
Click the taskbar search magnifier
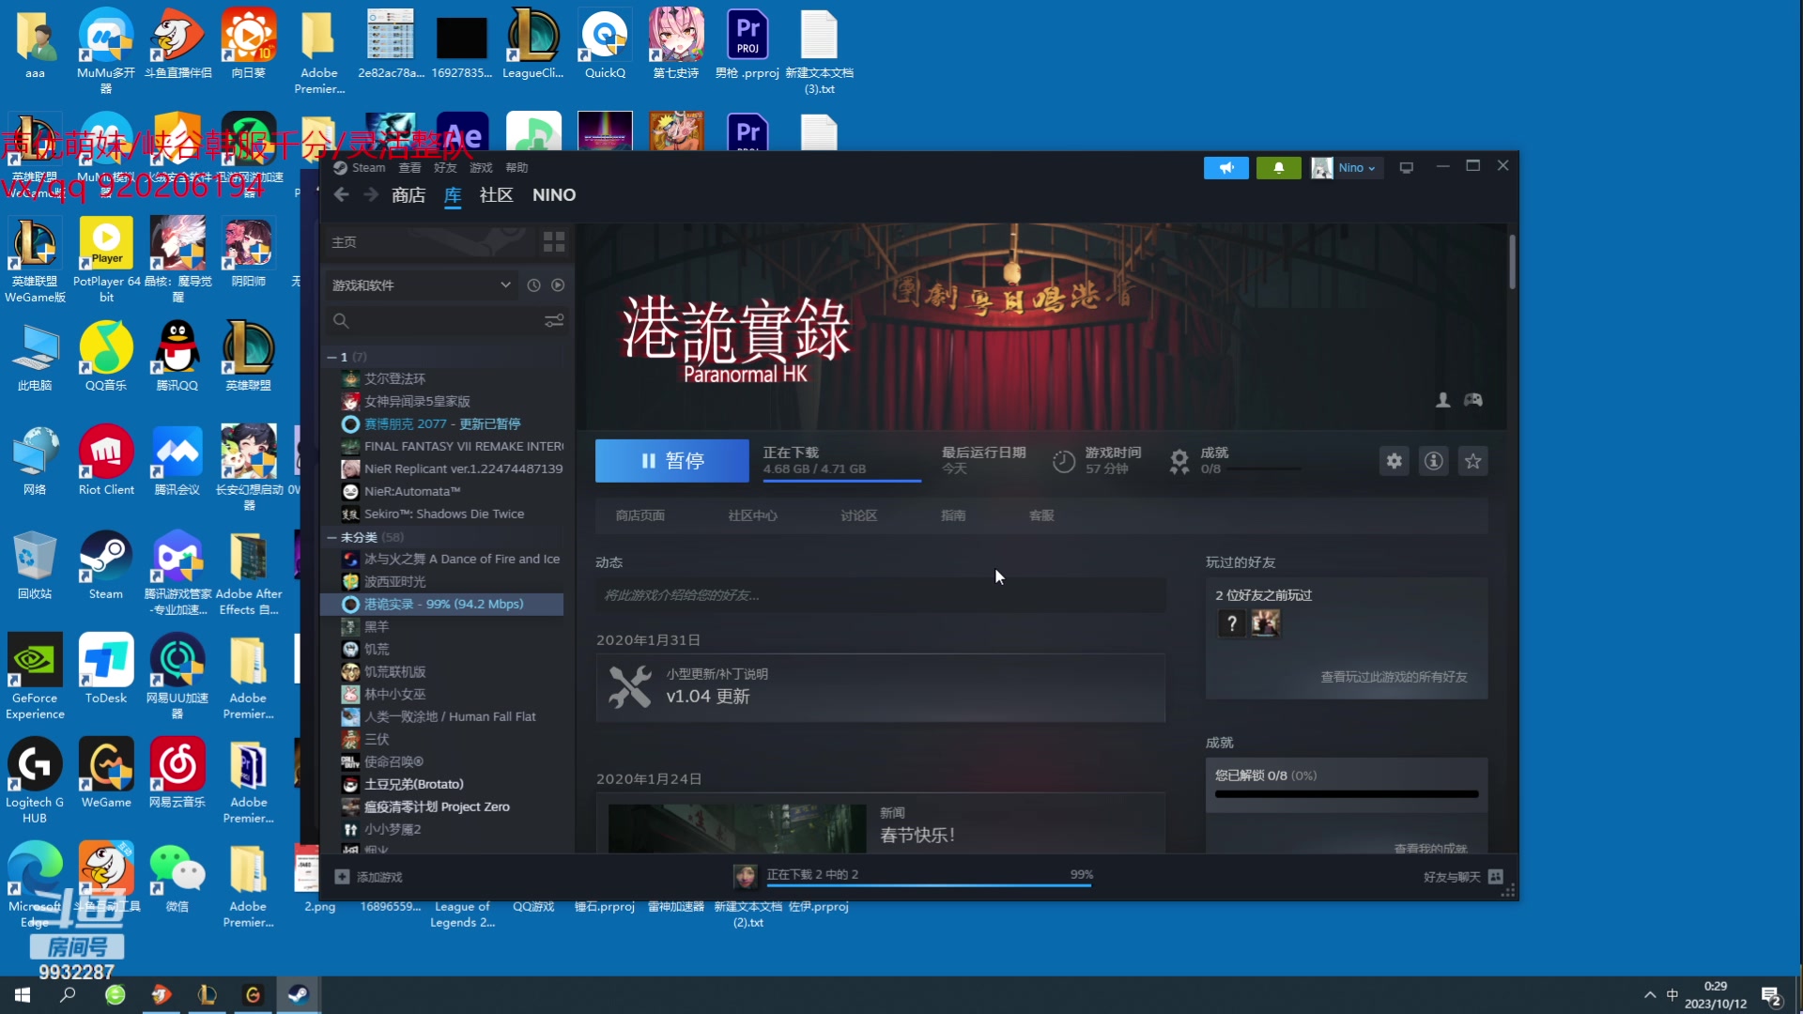68,994
